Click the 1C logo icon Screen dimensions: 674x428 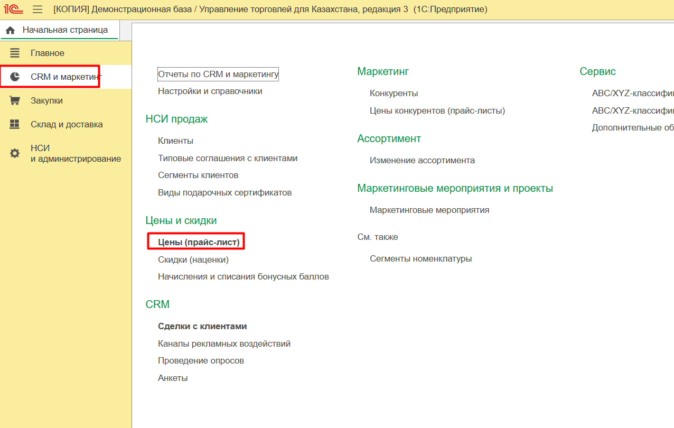[x=13, y=10]
